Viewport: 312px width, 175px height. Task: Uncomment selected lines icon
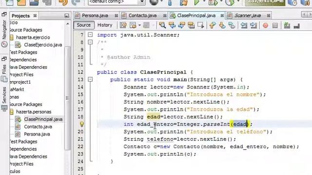click(296, 25)
